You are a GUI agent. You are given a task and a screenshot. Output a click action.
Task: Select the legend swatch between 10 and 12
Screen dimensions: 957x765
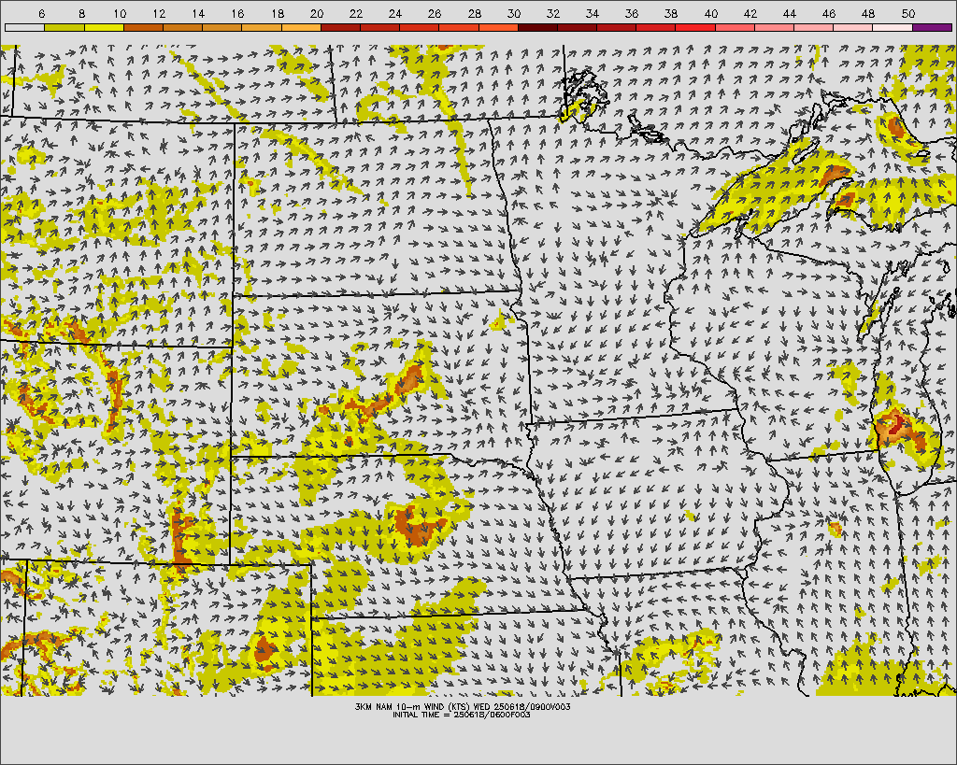coord(143,27)
